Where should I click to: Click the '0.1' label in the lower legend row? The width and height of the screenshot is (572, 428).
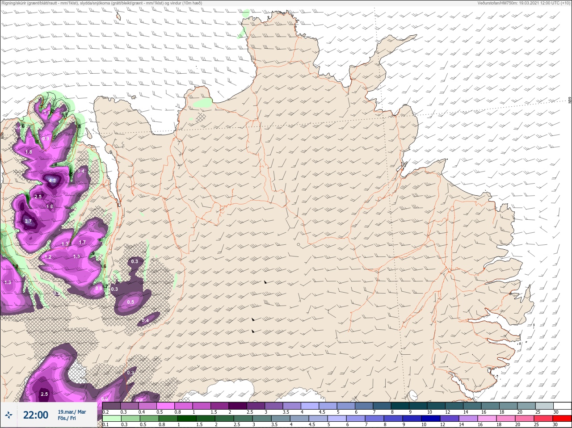[x=105, y=425]
